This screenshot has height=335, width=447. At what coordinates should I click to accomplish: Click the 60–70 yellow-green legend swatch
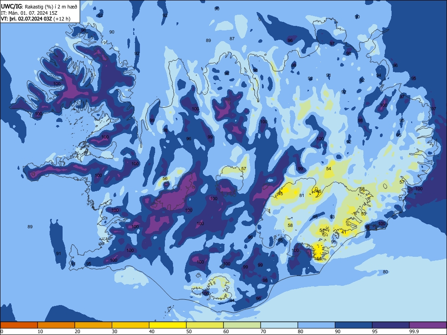pyautogui.click(x=242, y=325)
